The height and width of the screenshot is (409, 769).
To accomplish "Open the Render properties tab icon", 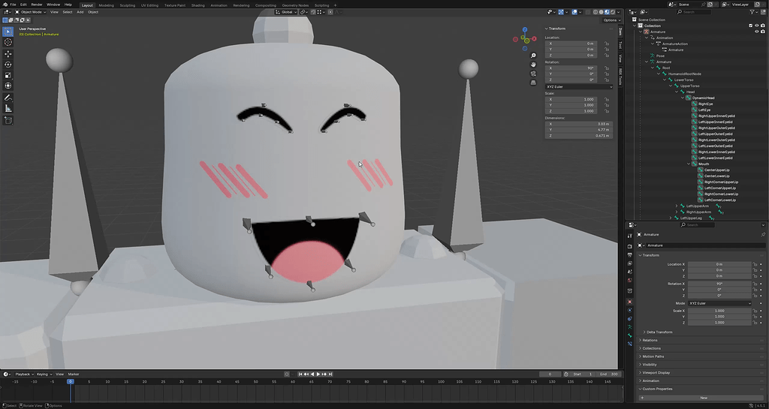I will [630, 246].
